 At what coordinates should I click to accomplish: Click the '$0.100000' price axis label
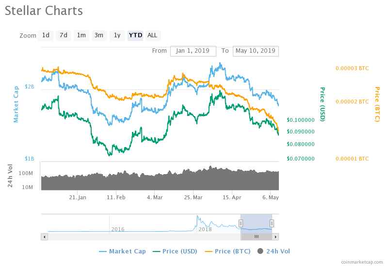[300, 120]
